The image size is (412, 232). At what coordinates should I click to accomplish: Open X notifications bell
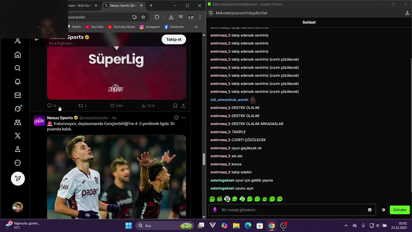[18, 82]
